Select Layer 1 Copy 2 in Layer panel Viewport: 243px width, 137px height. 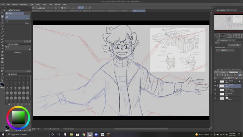point(230,90)
